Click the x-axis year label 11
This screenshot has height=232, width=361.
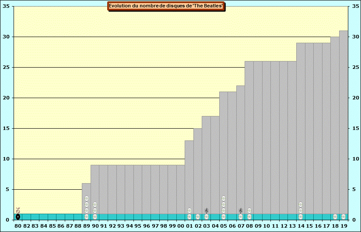click(275, 226)
